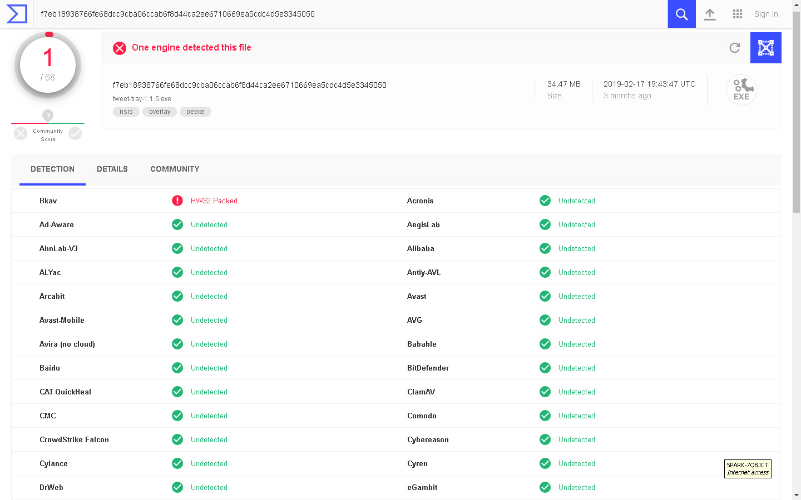Screen dimensions: 801x500
Task: Switch to the DETECTION tab
Action: point(52,169)
